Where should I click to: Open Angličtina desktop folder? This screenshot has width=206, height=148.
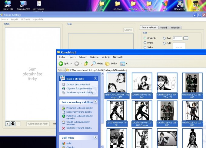click(133, 5)
